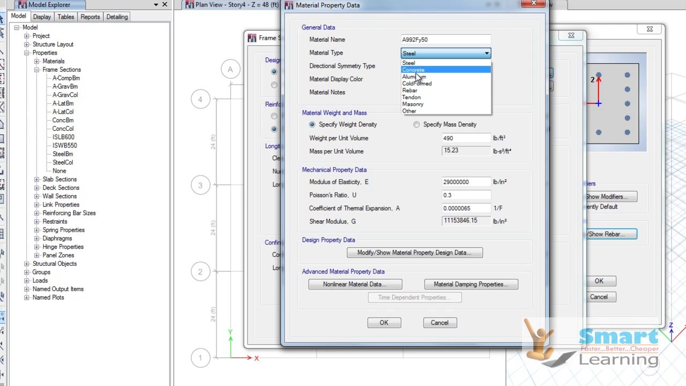Open the Material Type dropdown showing Steel
686x386 pixels.
pyautogui.click(x=446, y=53)
